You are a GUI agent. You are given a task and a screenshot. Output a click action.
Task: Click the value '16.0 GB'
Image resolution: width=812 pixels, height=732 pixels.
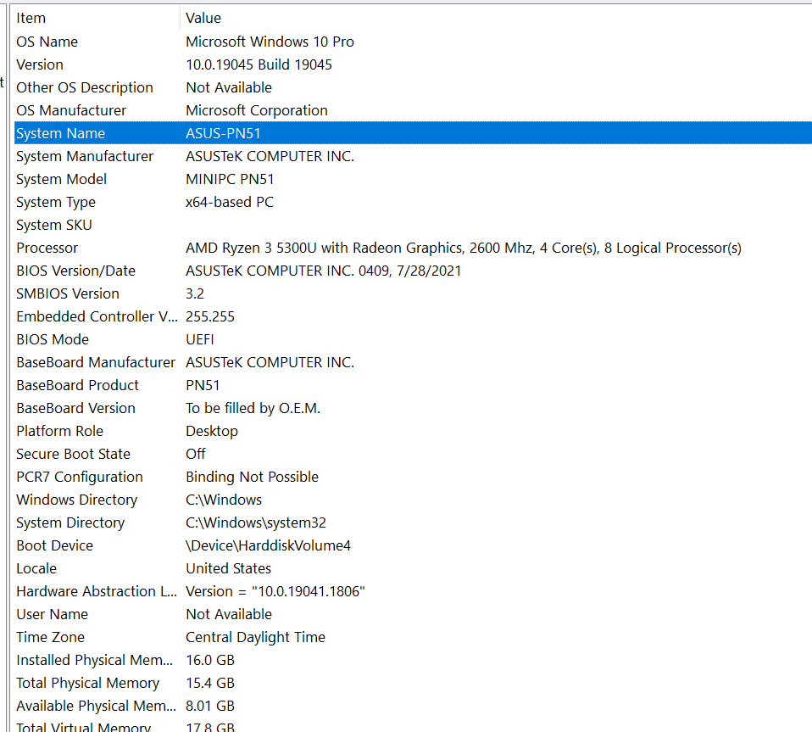coord(210,660)
